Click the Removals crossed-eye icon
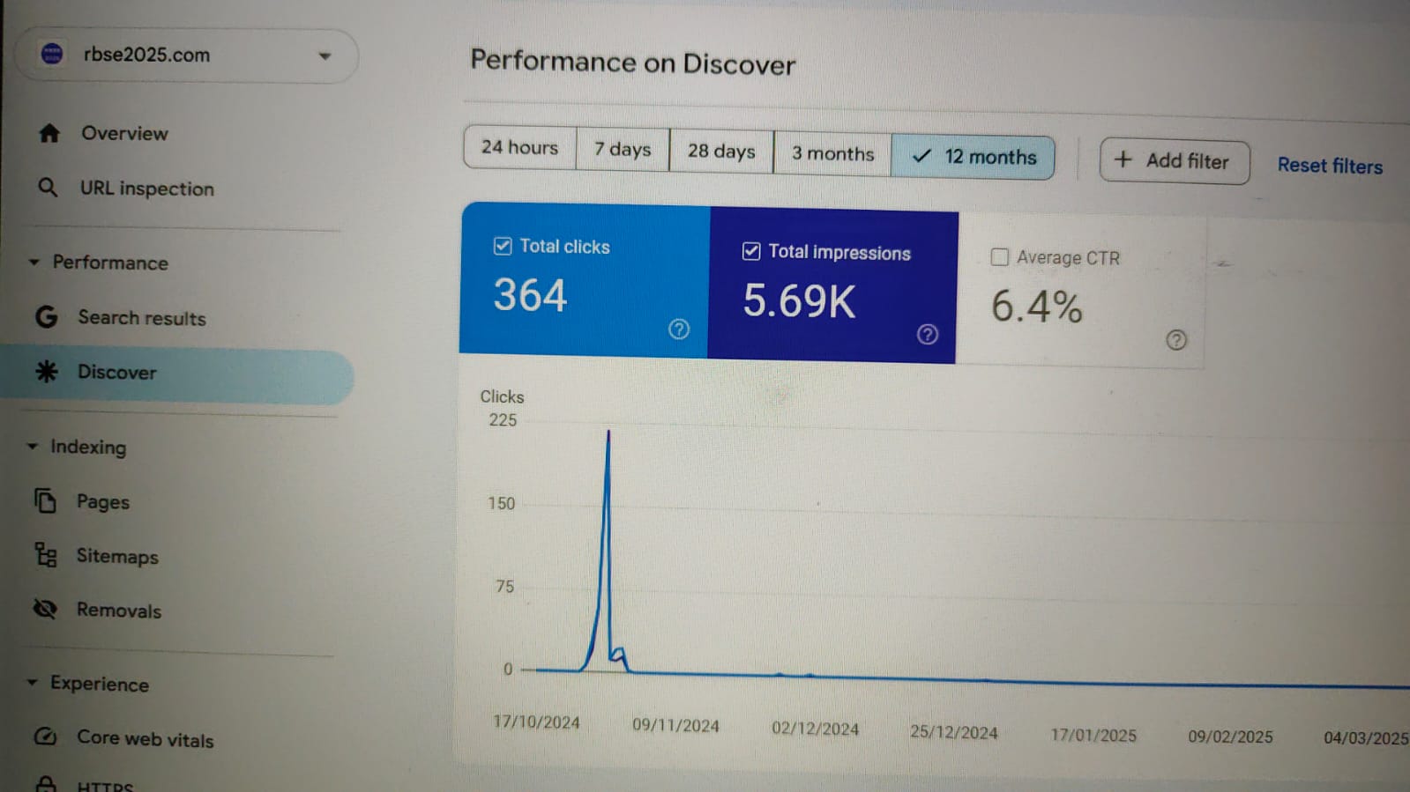The width and height of the screenshot is (1410, 792). 45,609
